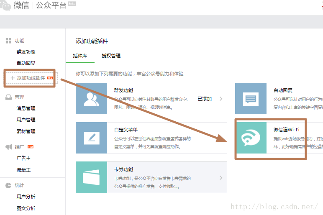Click the 微信连Wi-Fi card title

point(287,130)
